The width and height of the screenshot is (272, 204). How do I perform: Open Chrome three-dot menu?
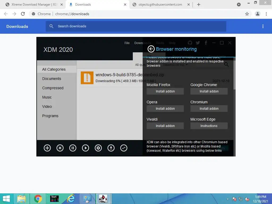click(x=266, y=14)
